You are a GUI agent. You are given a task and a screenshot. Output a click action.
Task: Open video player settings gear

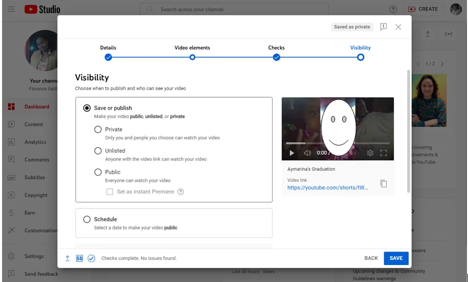(x=370, y=153)
